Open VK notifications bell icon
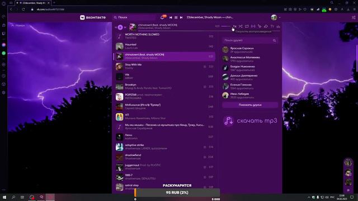The height and width of the screenshot is (201, 358). (162, 17)
